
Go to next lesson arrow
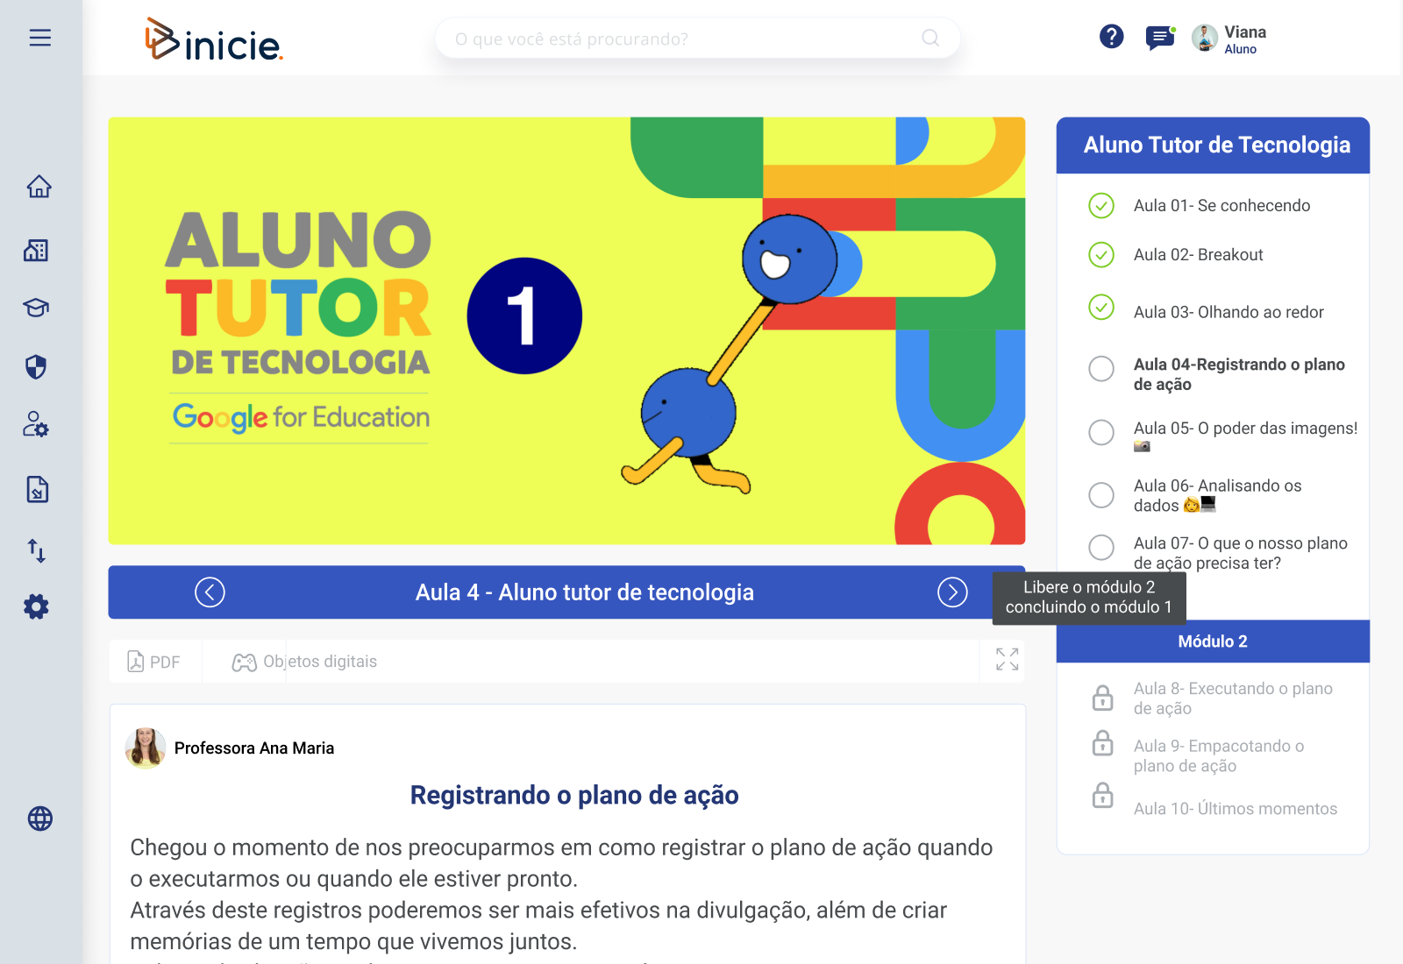coord(952,592)
